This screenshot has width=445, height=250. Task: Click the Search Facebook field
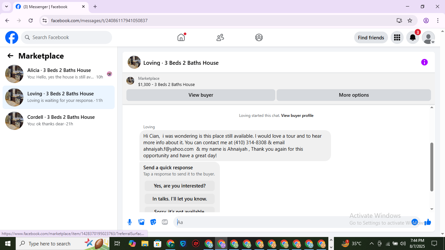(x=66, y=37)
